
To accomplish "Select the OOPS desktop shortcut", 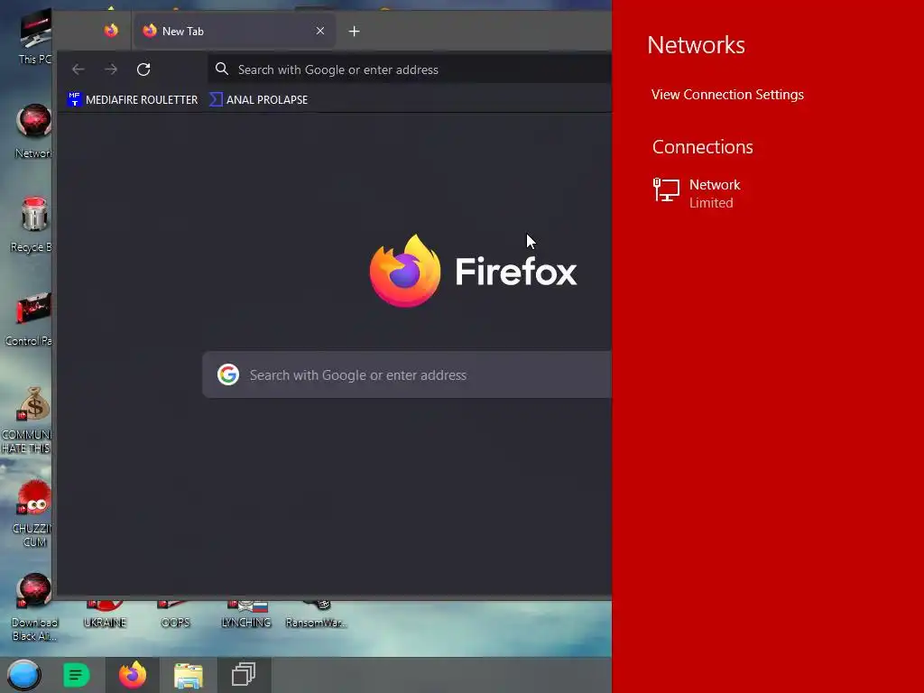I will click(x=175, y=614).
